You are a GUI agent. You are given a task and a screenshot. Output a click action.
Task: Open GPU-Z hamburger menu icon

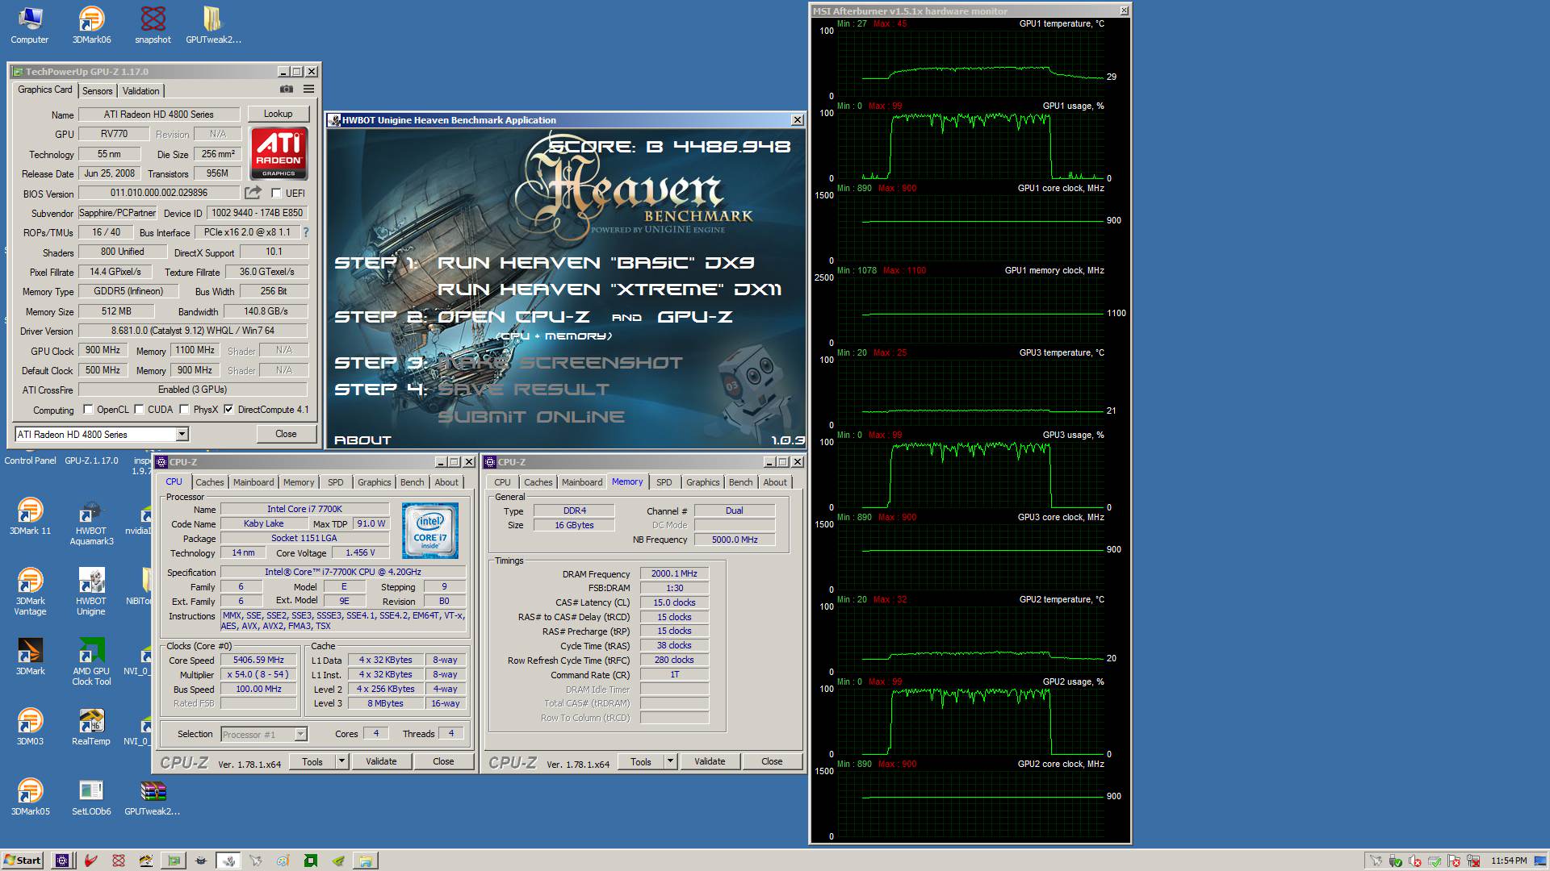pos(308,90)
